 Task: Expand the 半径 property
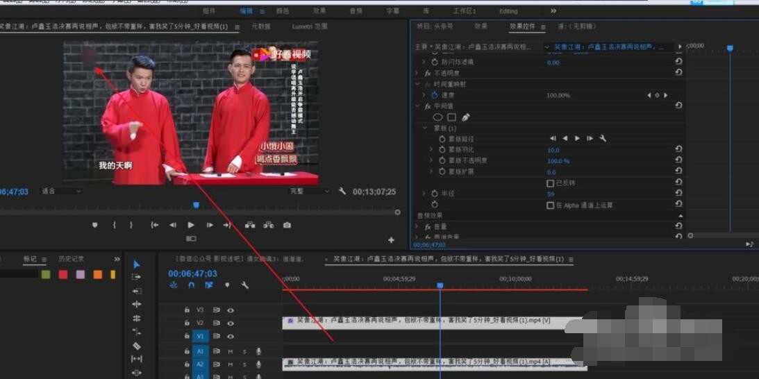click(424, 193)
